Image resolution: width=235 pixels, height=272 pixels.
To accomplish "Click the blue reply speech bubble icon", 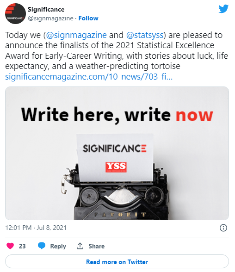I will [42, 246].
